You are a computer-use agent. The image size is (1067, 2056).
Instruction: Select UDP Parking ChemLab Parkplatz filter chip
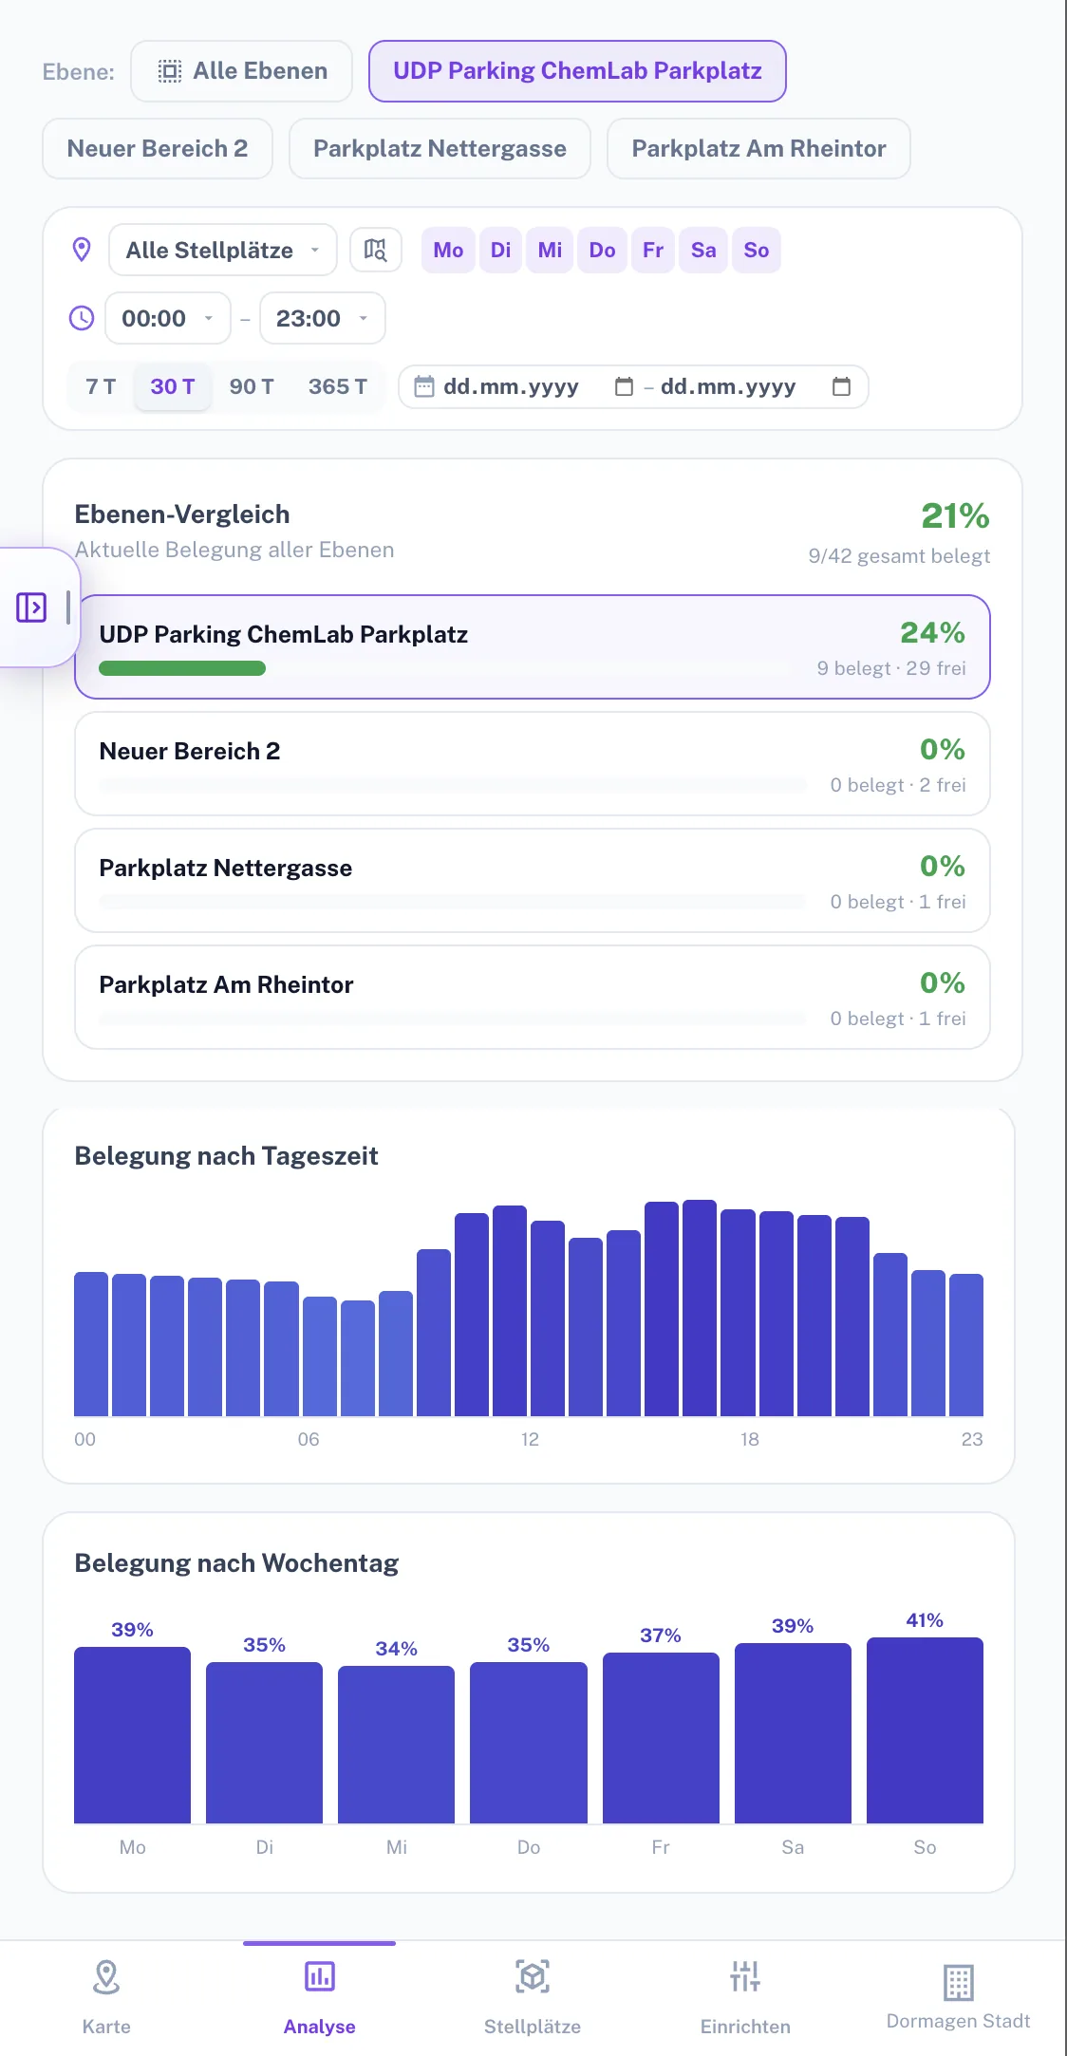(x=577, y=71)
